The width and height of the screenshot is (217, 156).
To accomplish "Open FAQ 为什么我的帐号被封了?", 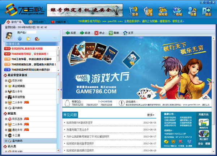I will click(88, 137).
